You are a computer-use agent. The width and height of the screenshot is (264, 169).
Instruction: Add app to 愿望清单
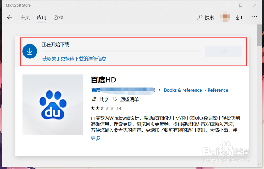[x=126, y=99]
